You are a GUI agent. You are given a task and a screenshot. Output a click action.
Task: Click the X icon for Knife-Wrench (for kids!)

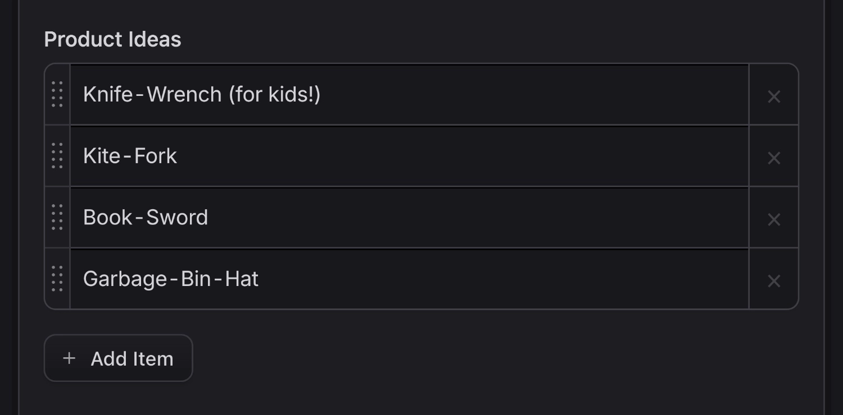774,96
